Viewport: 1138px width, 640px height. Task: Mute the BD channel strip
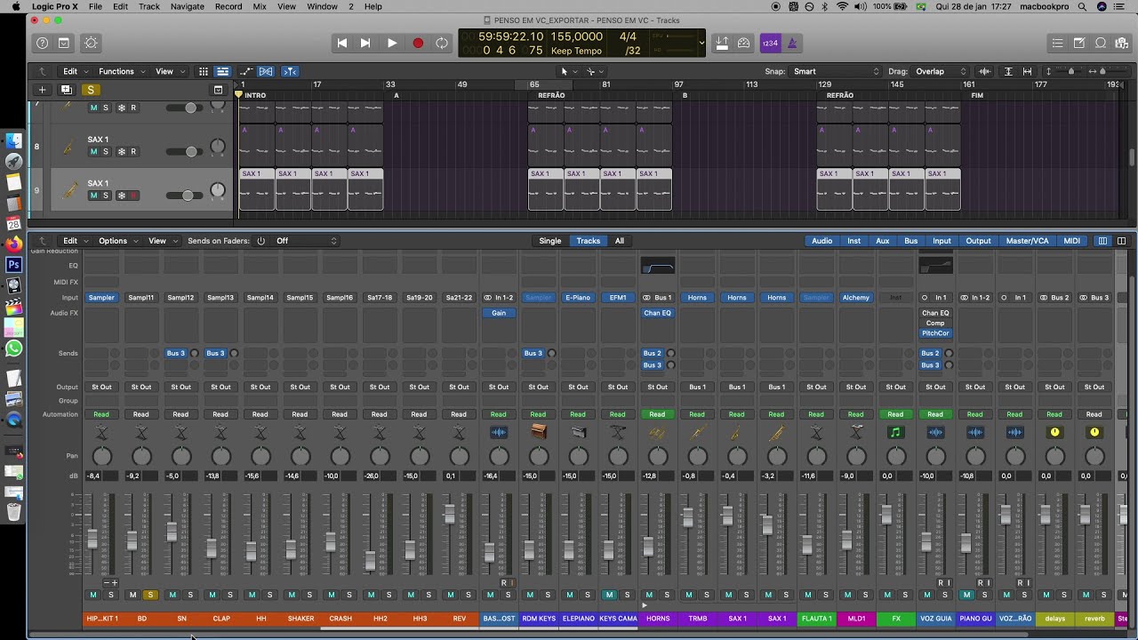(x=132, y=595)
